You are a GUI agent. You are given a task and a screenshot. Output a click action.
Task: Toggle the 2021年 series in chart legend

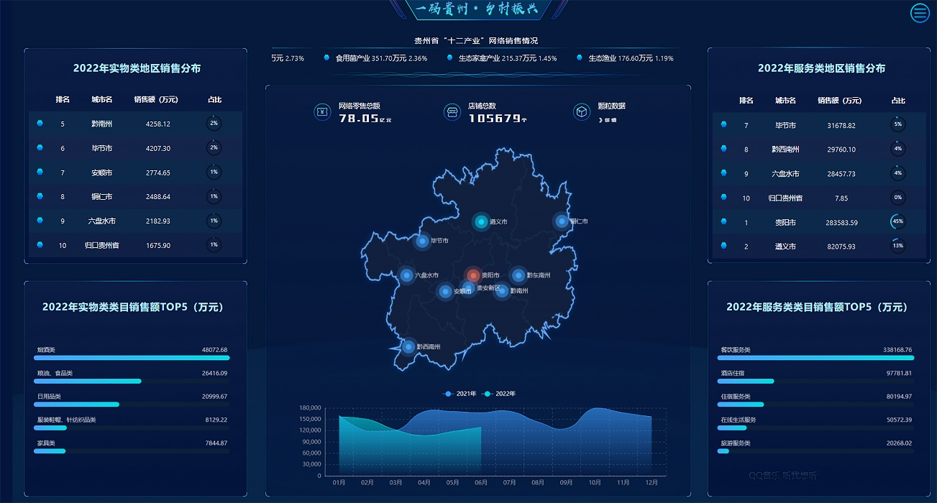click(x=460, y=394)
